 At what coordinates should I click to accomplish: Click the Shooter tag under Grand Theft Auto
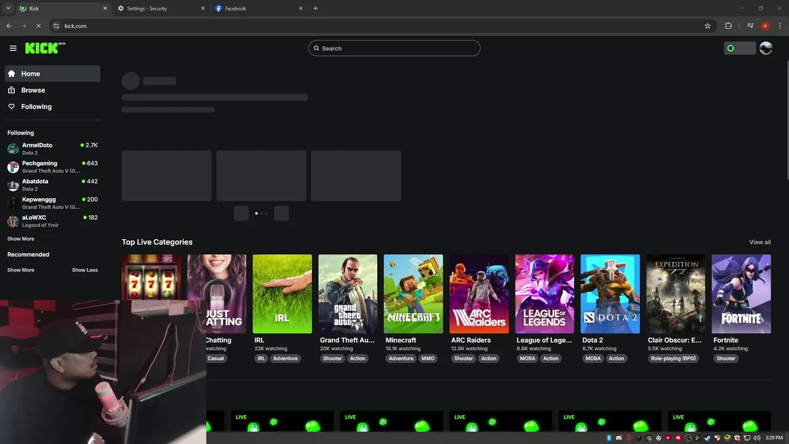[x=332, y=358]
